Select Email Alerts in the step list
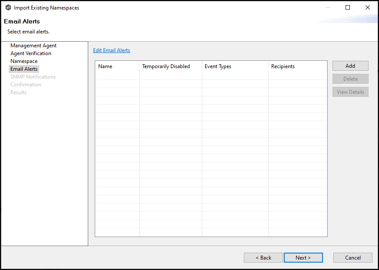The height and width of the screenshot is (270, 379). (24, 69)
